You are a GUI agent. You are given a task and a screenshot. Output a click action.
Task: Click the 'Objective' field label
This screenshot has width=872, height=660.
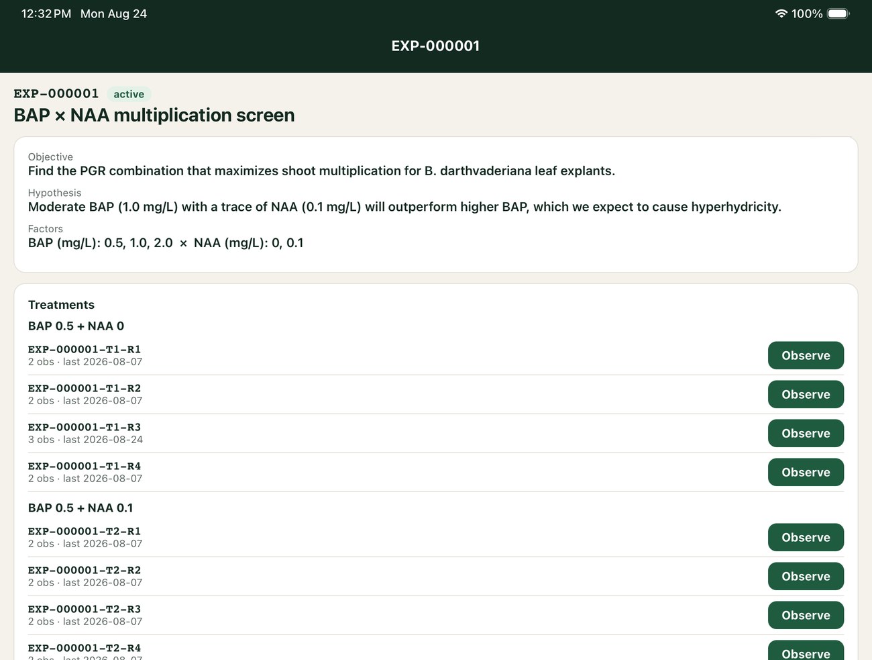(50, 156)
